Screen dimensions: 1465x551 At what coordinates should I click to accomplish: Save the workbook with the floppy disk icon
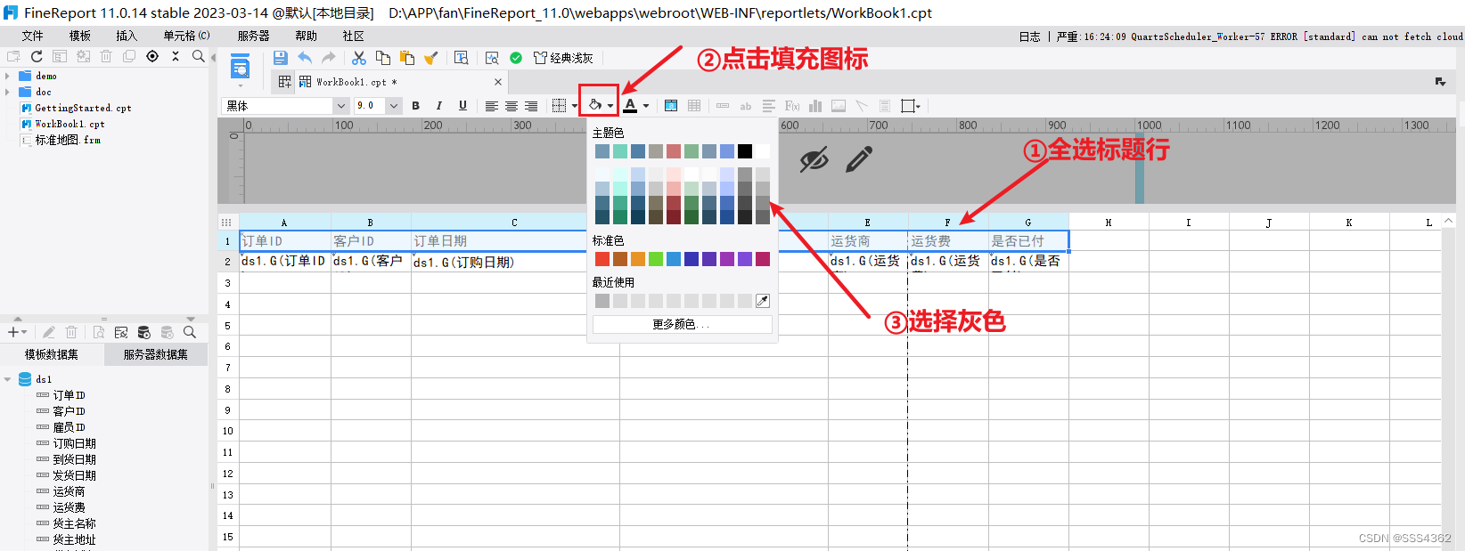pos(280,58)
